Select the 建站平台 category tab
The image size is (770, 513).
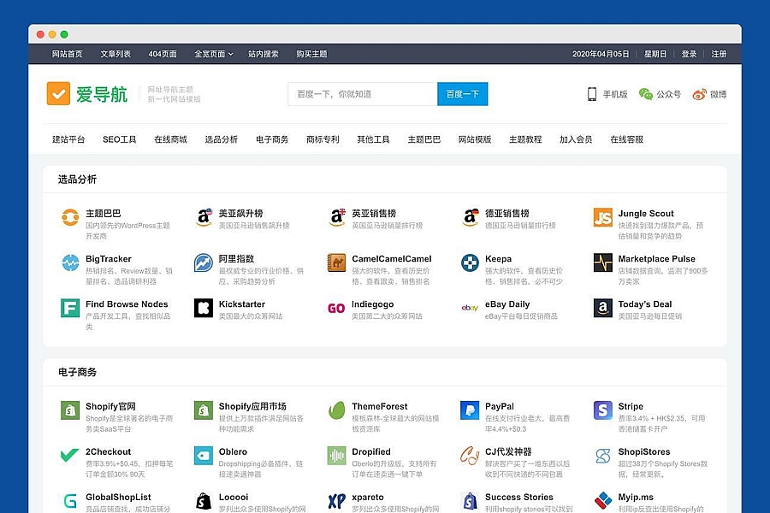(x=68, y=139)
